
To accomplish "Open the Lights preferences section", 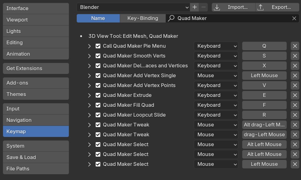I will 36,31.
